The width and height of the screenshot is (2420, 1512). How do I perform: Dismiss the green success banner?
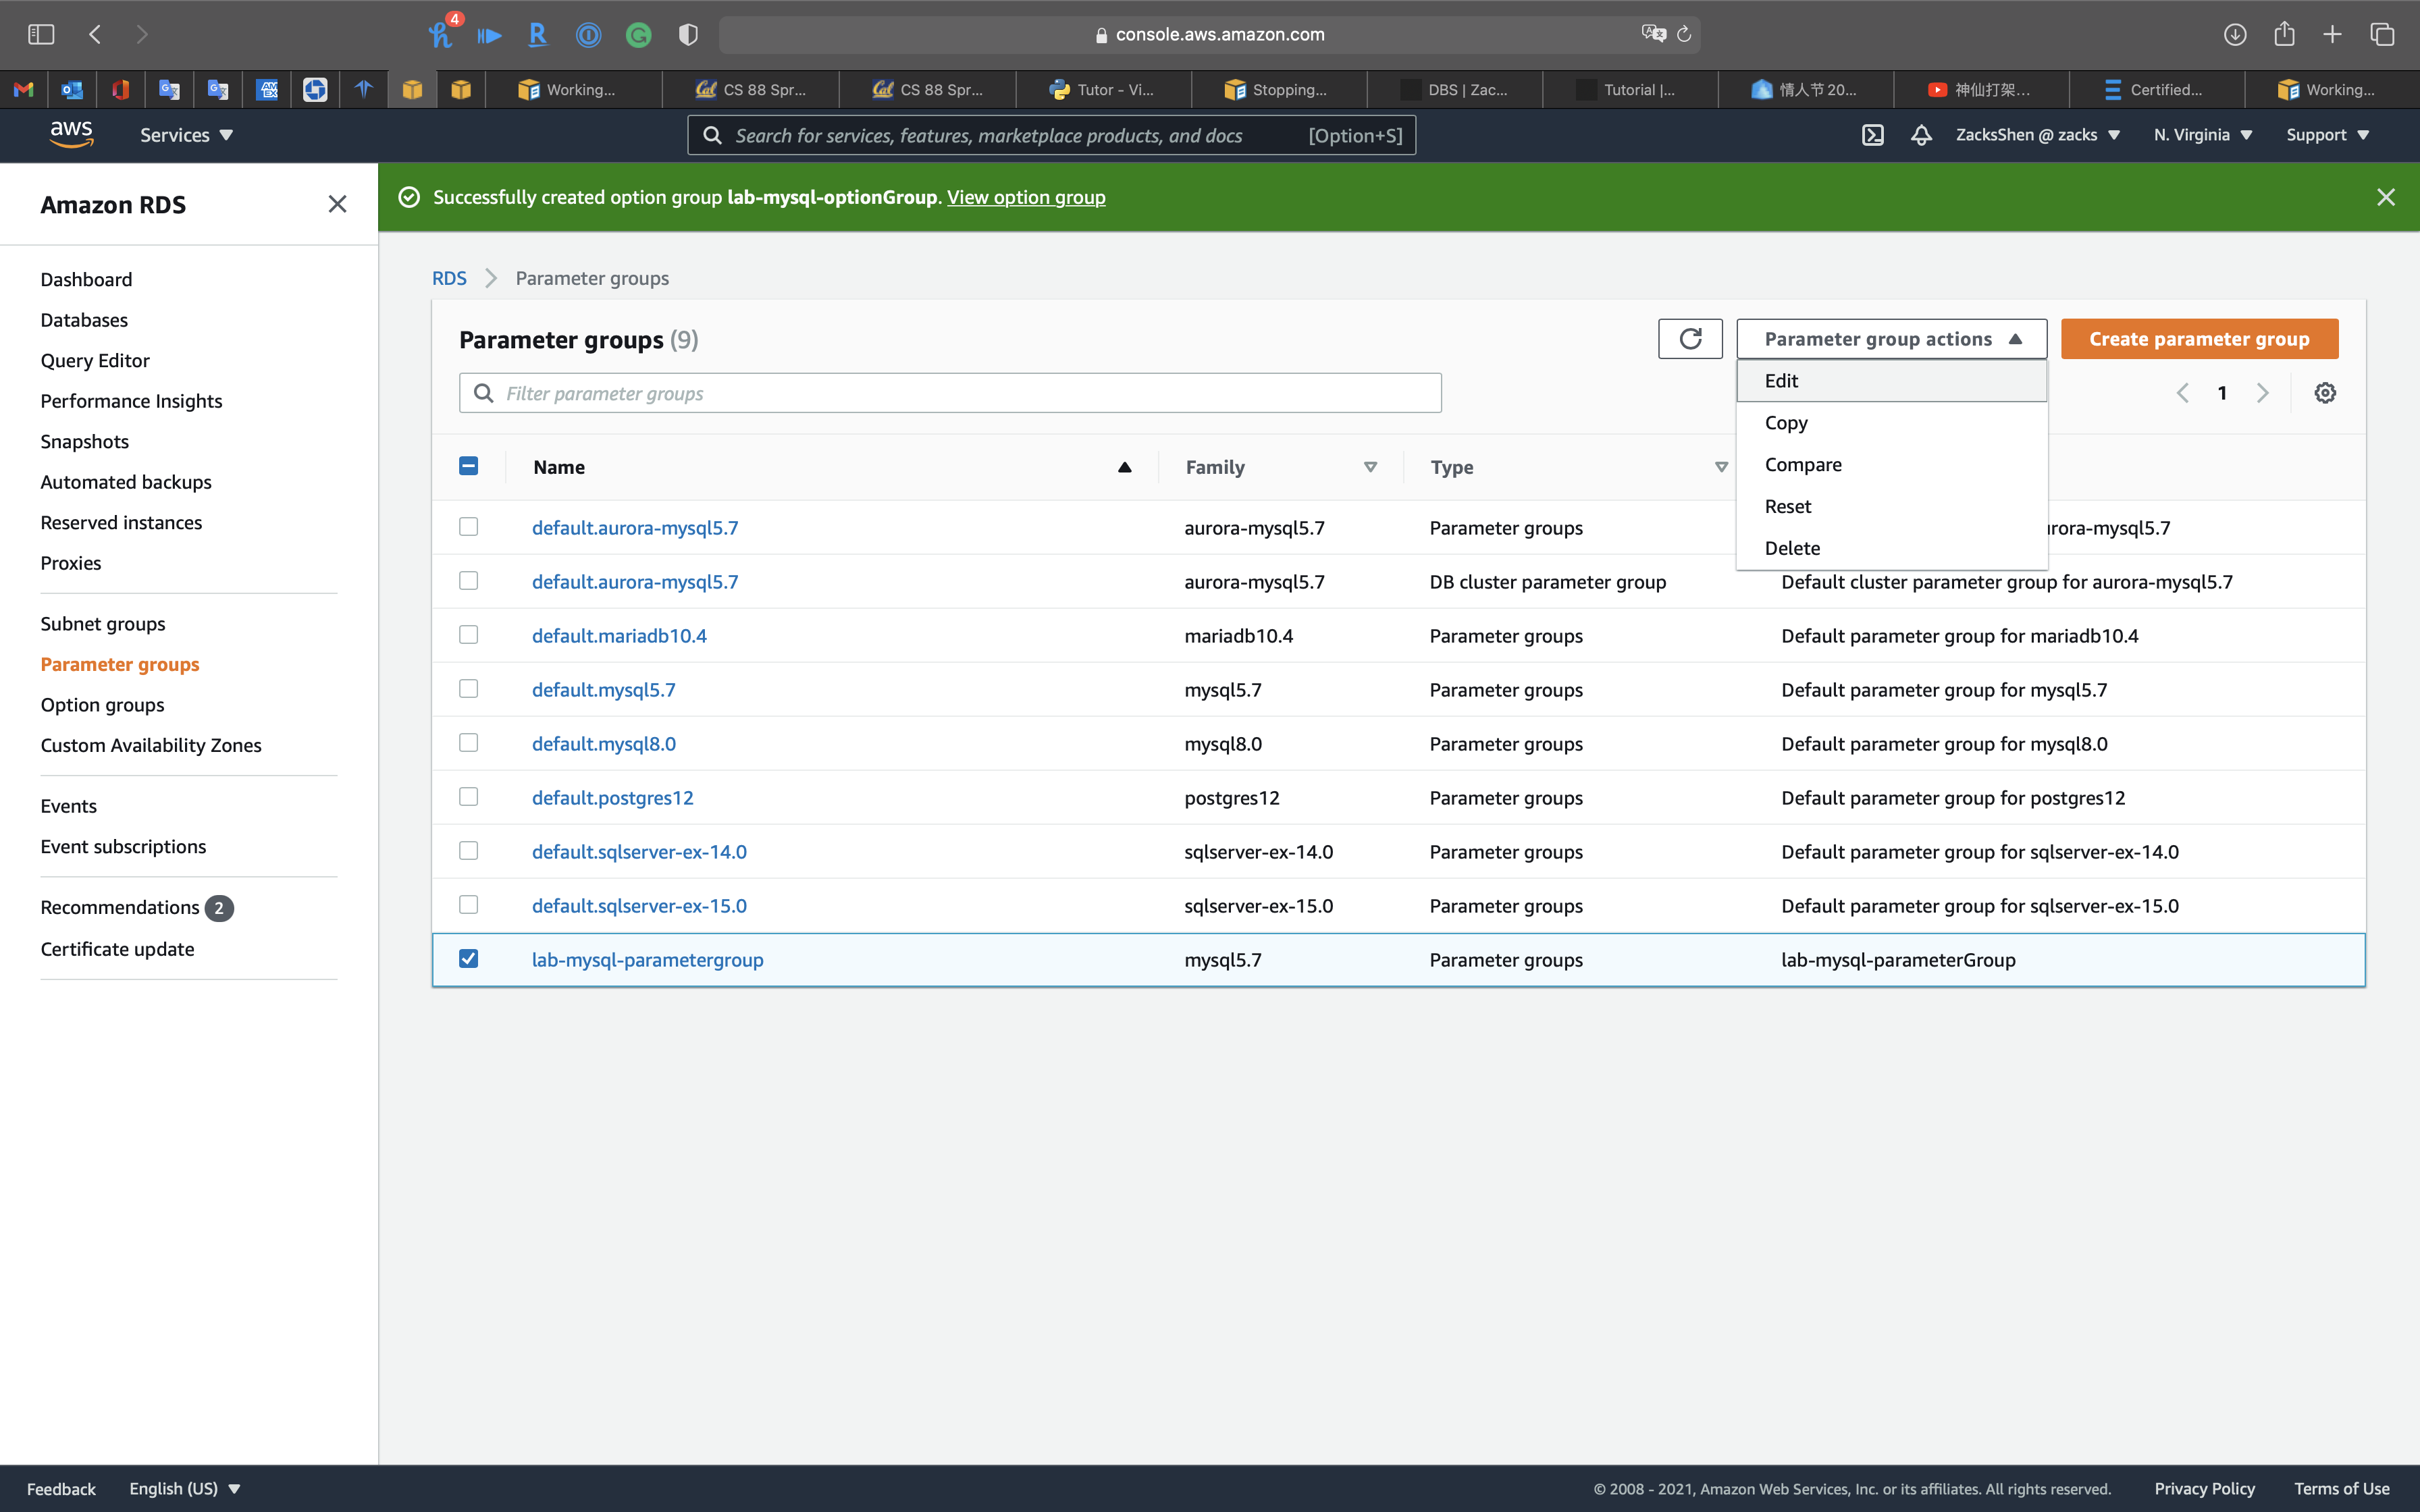[2385, 197]
